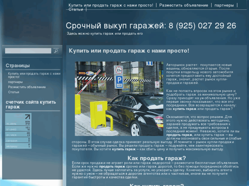Focus the sidebar search input field

tap(28, 51)
